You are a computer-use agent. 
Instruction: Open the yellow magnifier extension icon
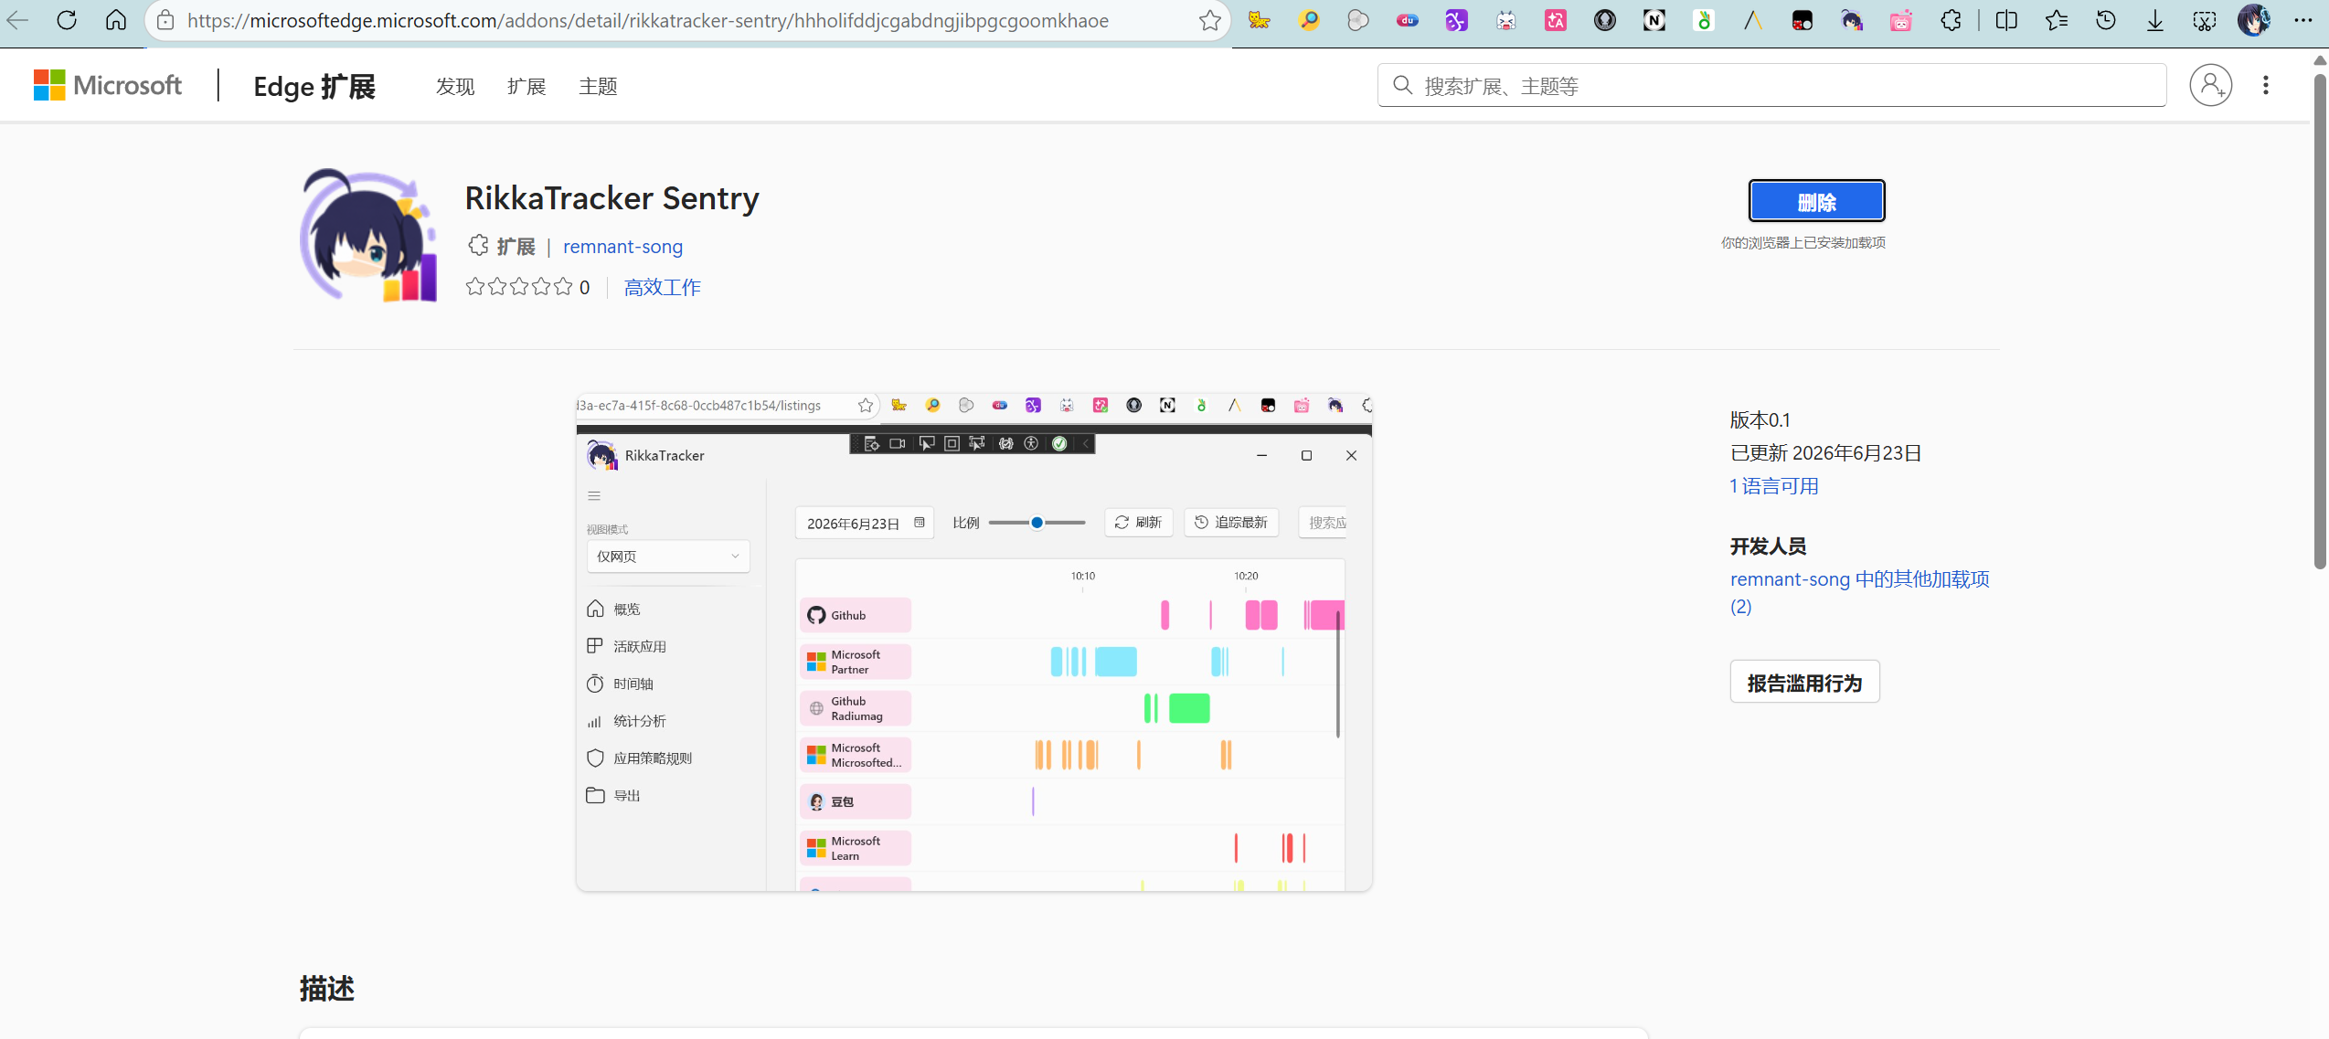point(1309,20)
